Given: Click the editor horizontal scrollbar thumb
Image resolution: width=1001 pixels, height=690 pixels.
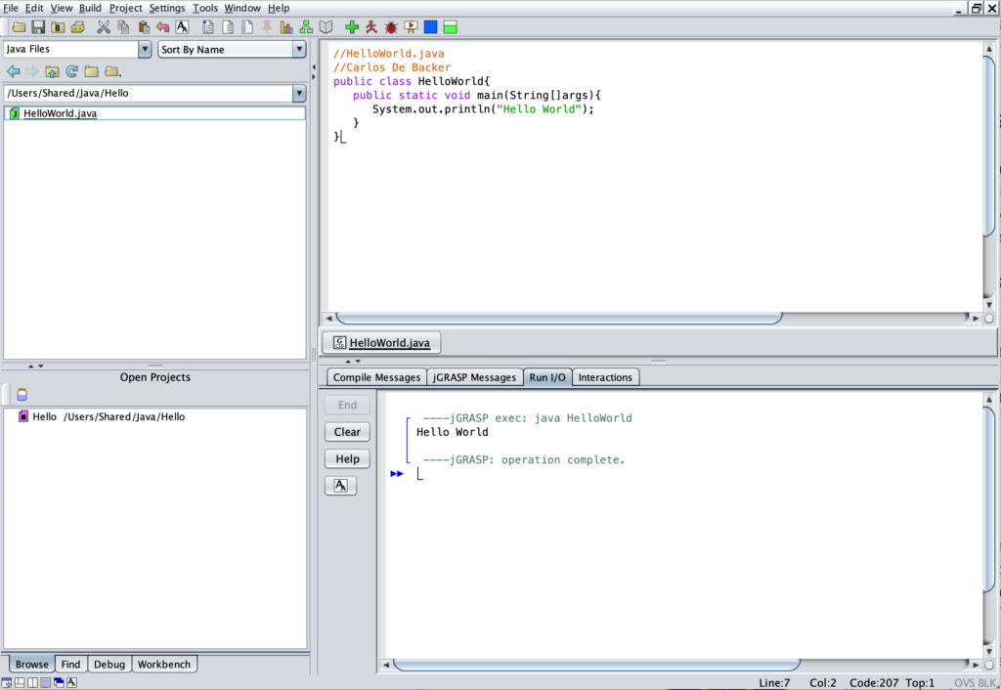Looking at the screenshot, I should coord(558,318).
